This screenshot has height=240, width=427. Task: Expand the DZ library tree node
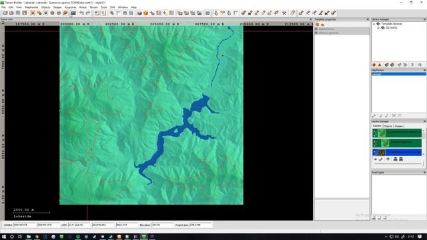point(378,28)
